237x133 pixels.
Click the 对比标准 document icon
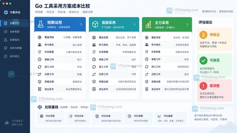click(x=97, y=116)
